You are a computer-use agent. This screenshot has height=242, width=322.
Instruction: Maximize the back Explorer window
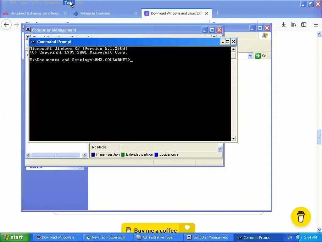click(x=260, y=28)
